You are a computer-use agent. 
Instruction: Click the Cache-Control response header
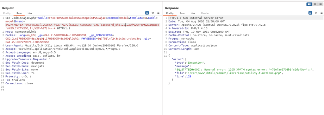[209, 35]
